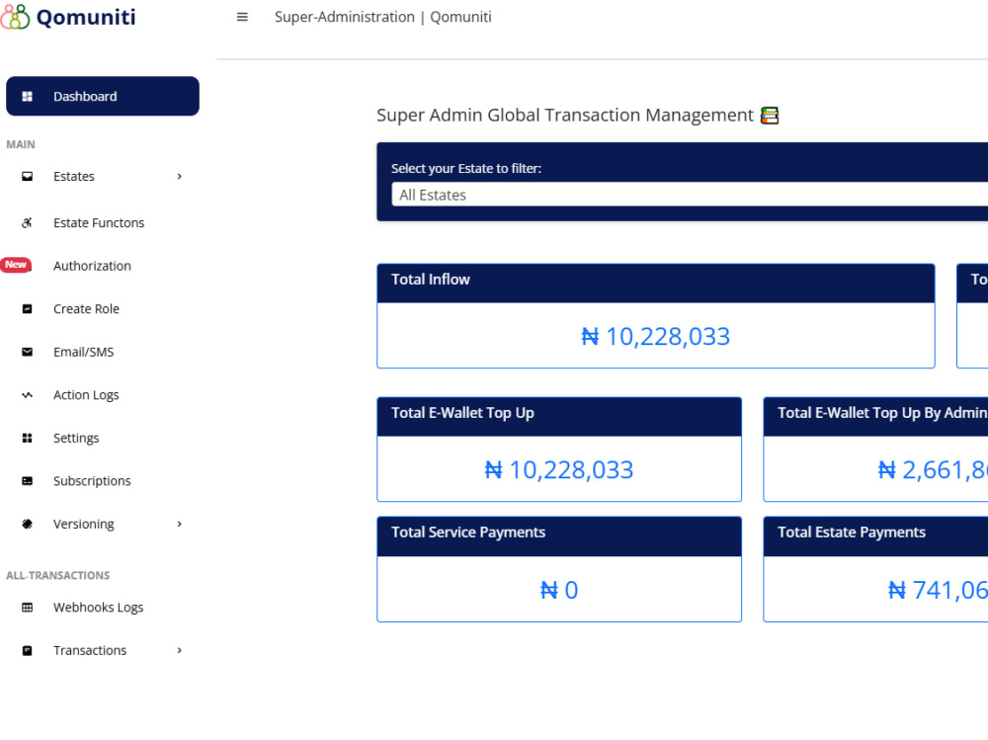988x740 pixels.
Task: Click the Estate Functons sidebar icon
Action: tap(27, 222)
